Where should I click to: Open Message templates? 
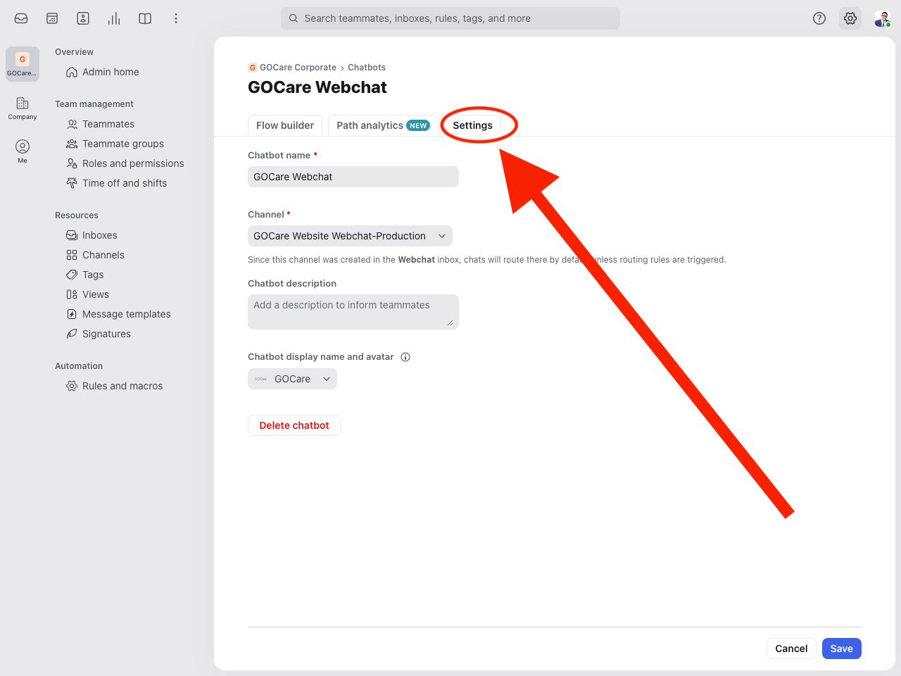click(x=127, y=314)
